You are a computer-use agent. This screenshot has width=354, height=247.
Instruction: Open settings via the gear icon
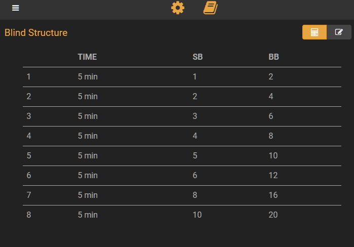pos(178,8)
